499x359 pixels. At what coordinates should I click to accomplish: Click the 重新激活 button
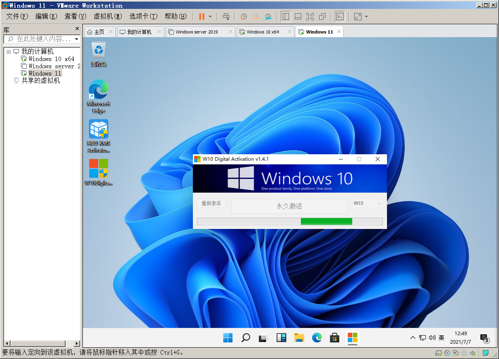tap(211, 203)
